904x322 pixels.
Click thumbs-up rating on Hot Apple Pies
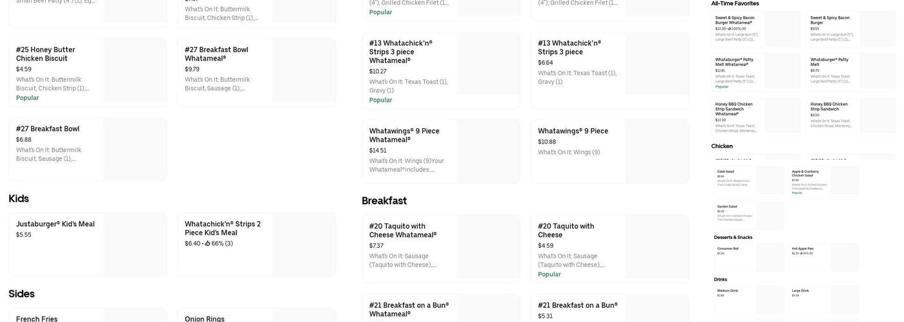[802, 253]
